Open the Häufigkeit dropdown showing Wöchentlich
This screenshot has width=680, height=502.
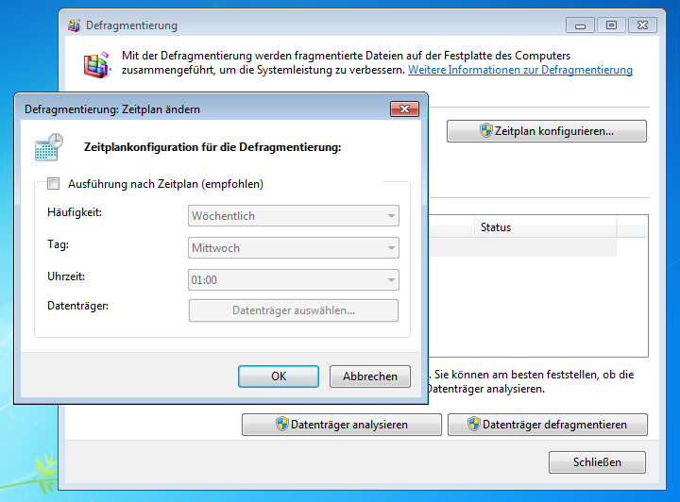point(294,216)
